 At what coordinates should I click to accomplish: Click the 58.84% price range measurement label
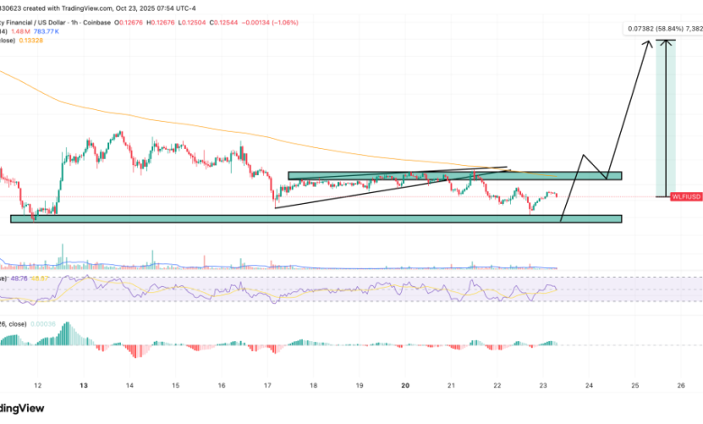[662, 30]
